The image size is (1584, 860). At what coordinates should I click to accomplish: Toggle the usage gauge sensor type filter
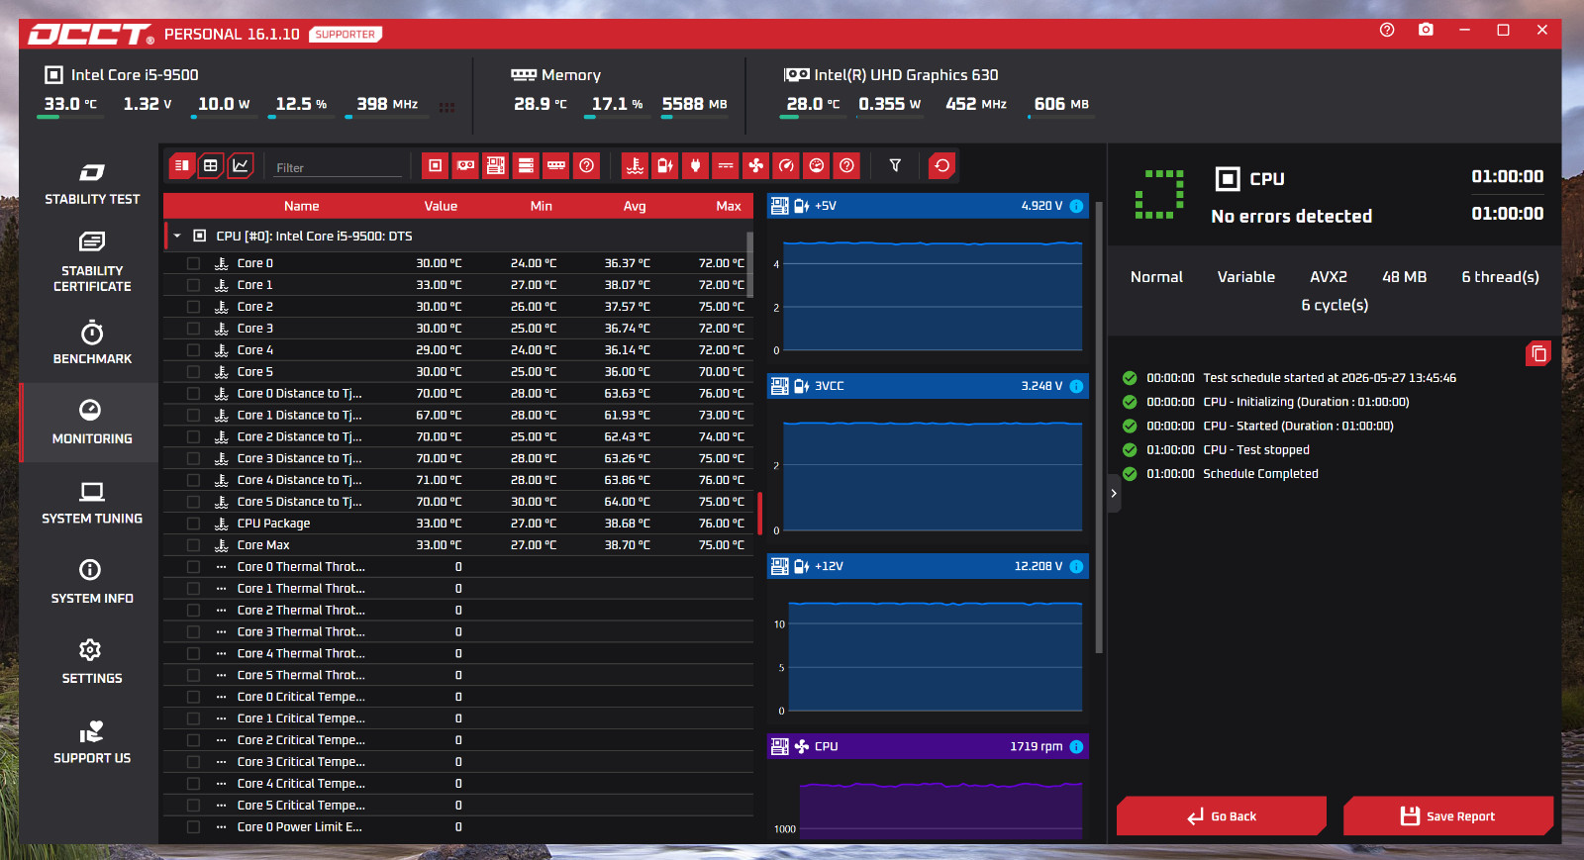pos(817,166)
